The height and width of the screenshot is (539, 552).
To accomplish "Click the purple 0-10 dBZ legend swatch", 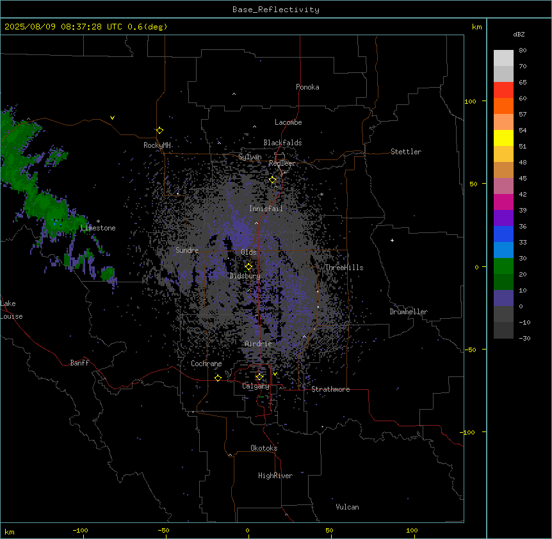I will coord(503,298).
